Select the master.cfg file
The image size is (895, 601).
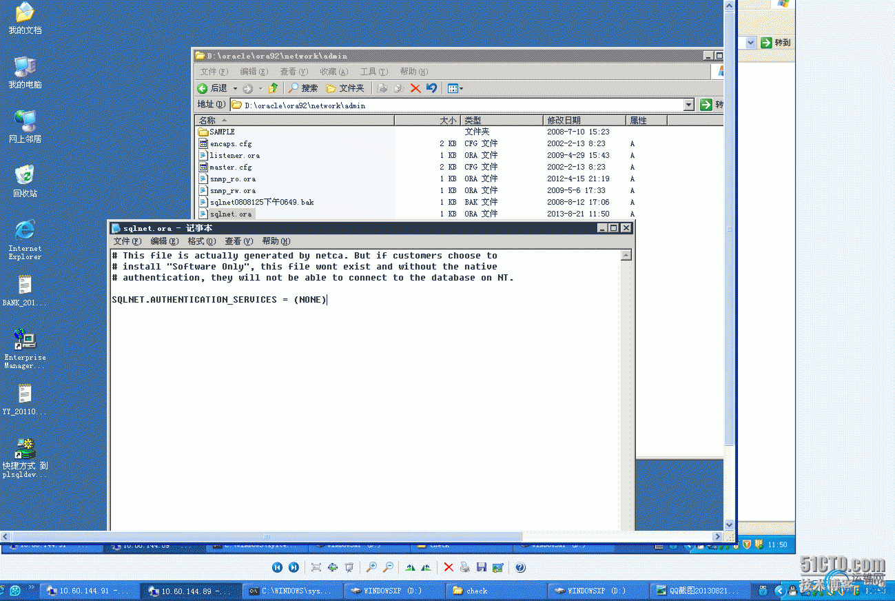pos(225,167)
